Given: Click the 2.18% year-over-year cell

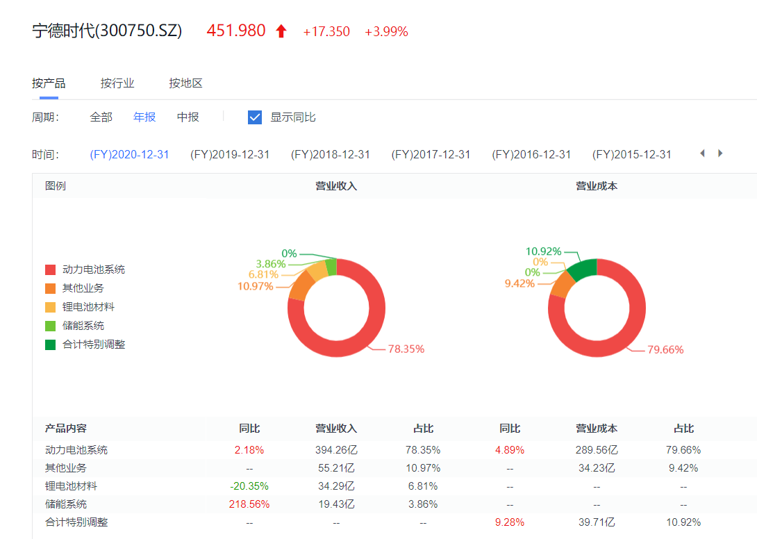Looking at the screenshot, I should [249, 450].
